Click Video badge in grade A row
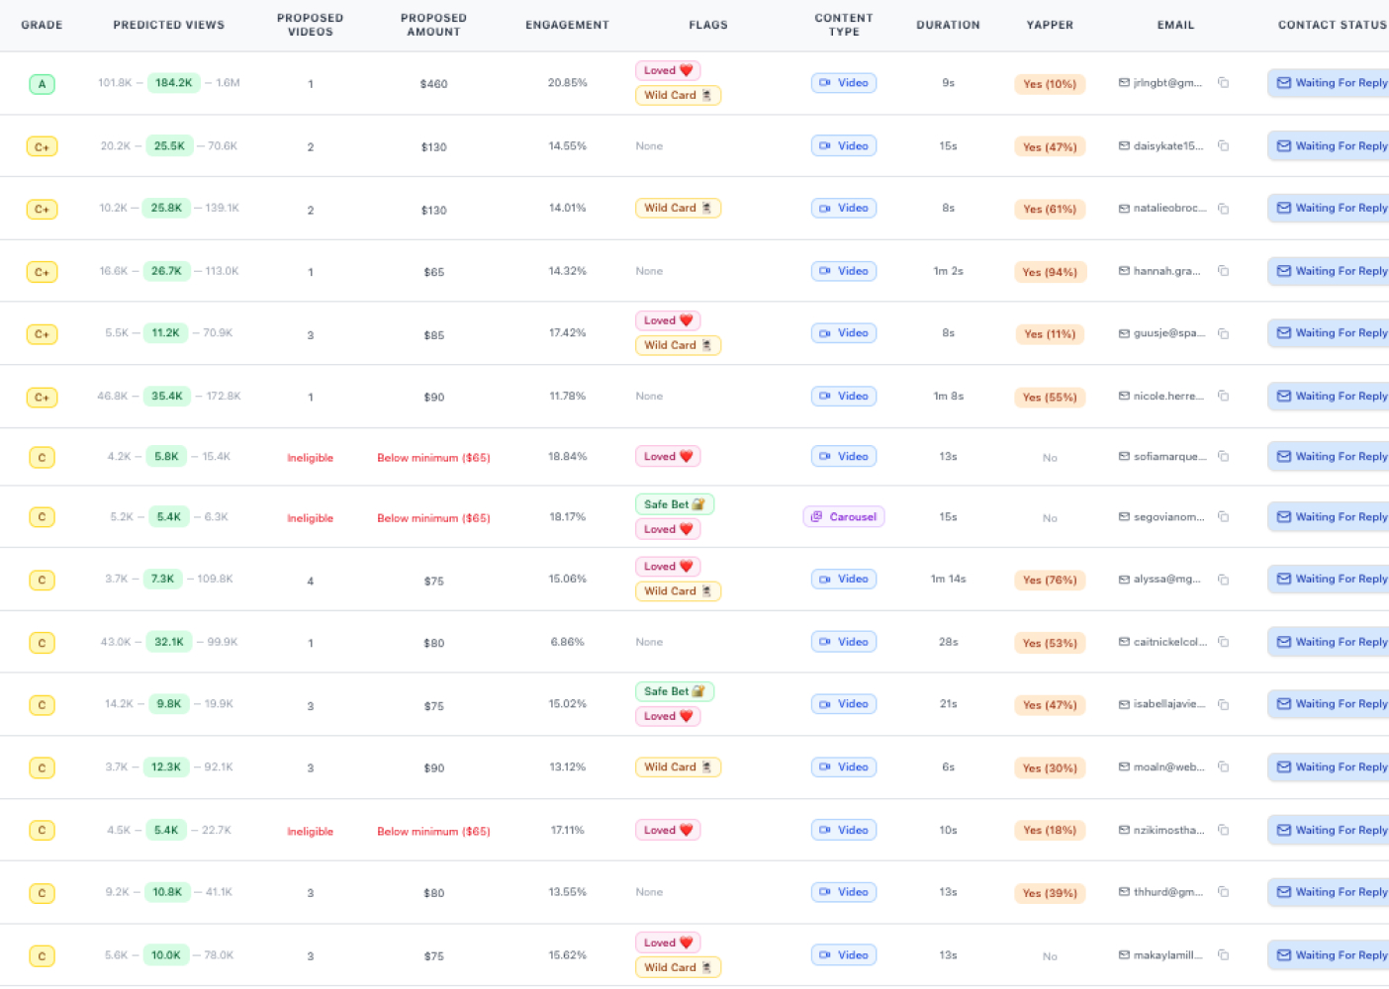 coord(843,83)
